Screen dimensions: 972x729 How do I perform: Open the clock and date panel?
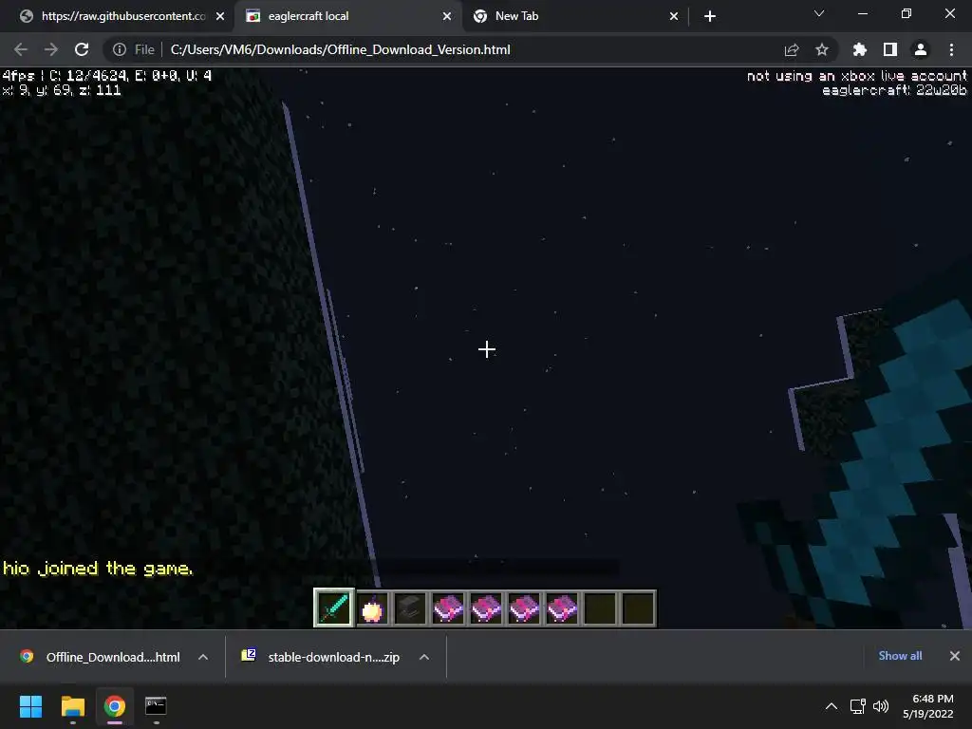click(928, 706)
